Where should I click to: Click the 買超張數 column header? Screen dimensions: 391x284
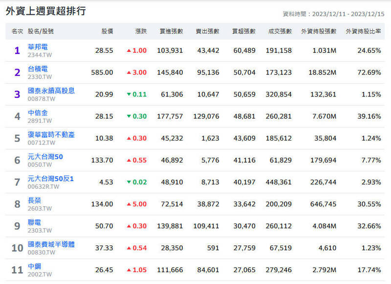point(243,31)
